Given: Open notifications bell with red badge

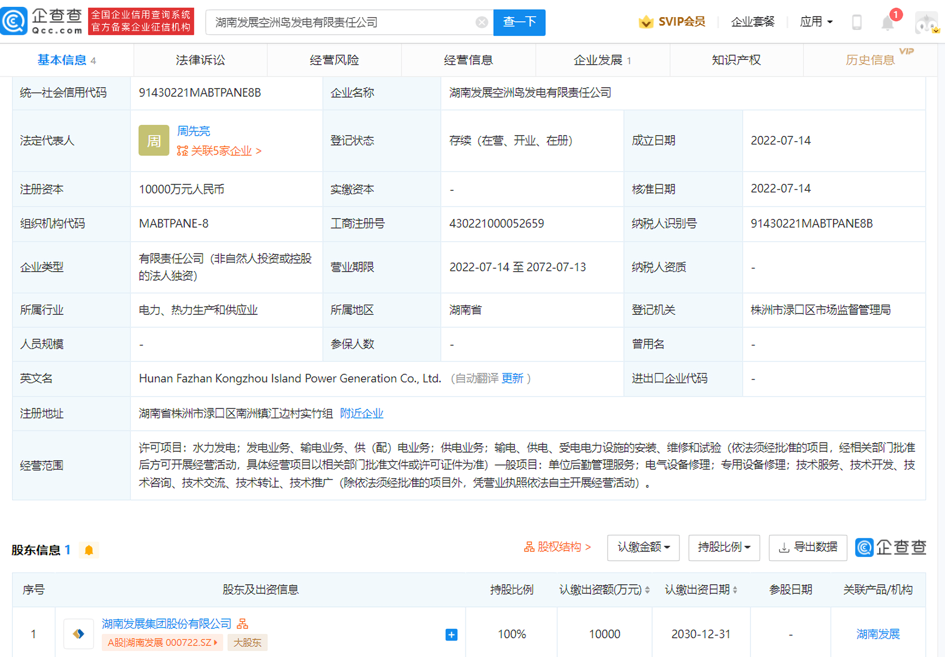Looking at the screenshot, I should pyautogui.click(x=888, y=22).
